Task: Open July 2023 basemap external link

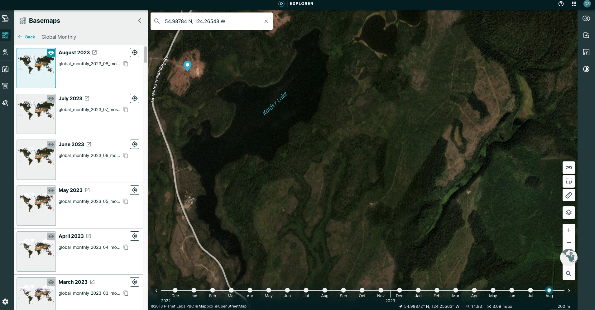Action: (87, 98)
